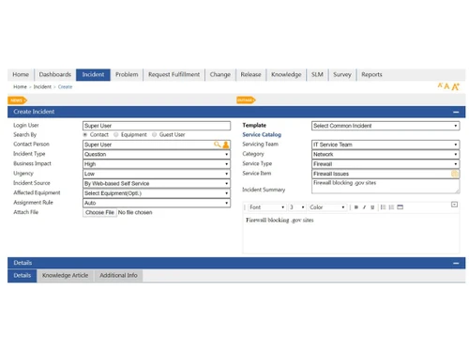The height and width of the screenshot is (352, 469).
Task: Open the Template Select Common Incident dropdown
Action: coord(386,126)
